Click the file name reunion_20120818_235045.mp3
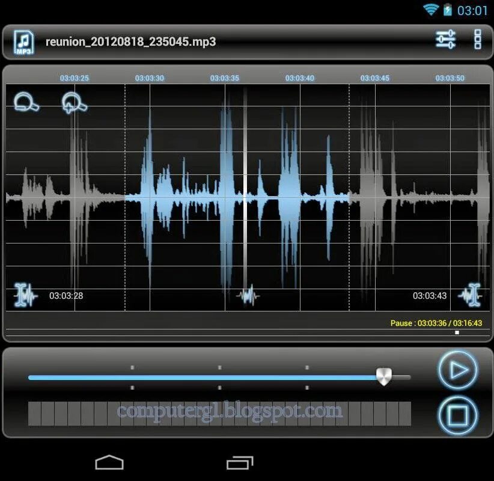The height and width of the screenshot is (481, 494). 131,41
